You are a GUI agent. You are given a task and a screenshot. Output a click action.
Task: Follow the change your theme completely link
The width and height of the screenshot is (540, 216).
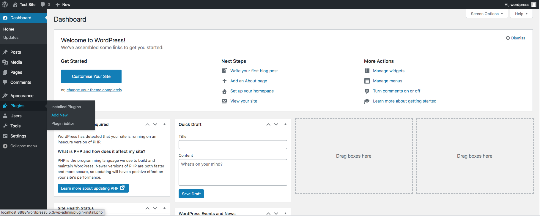[x=94, y=90]
